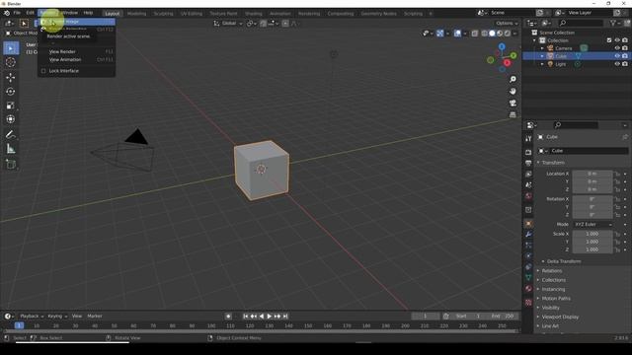Open the Particles properties tab
Viewport: 632px width, 355px height.
tap(528, 246)
